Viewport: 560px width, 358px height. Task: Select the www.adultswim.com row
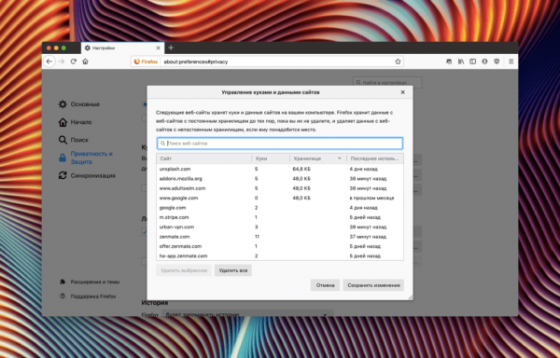coord(280,188)
